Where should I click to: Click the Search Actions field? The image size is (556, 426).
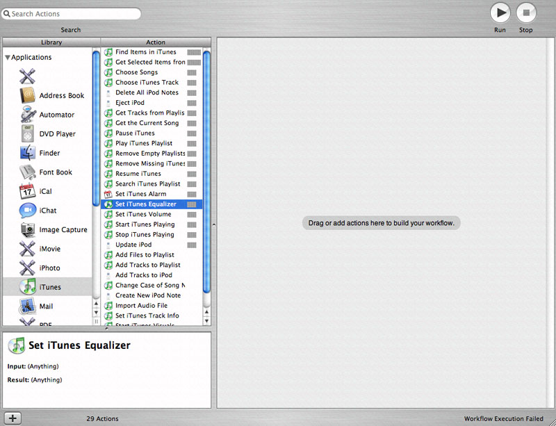(71, 14)
